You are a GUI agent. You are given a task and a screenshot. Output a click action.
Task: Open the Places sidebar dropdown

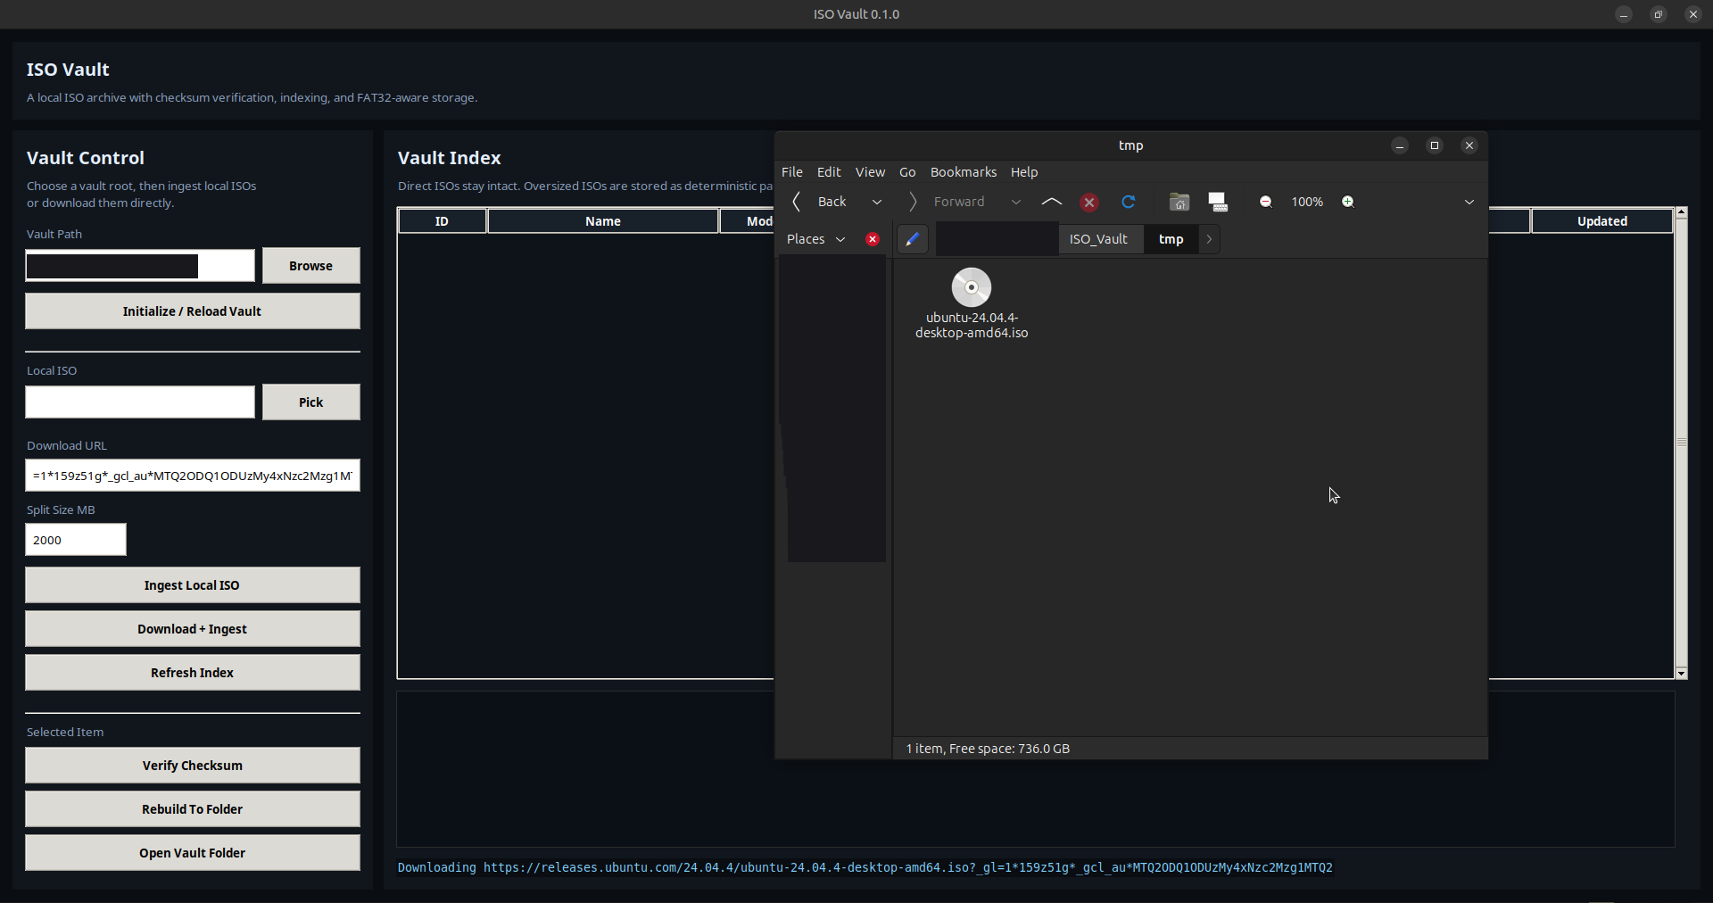816,239
